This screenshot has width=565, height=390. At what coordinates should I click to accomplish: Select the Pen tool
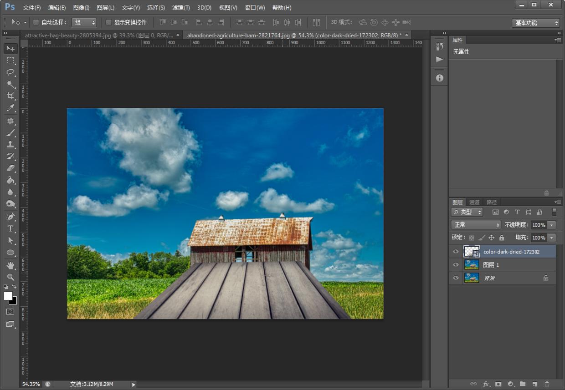tap(10, 217)
